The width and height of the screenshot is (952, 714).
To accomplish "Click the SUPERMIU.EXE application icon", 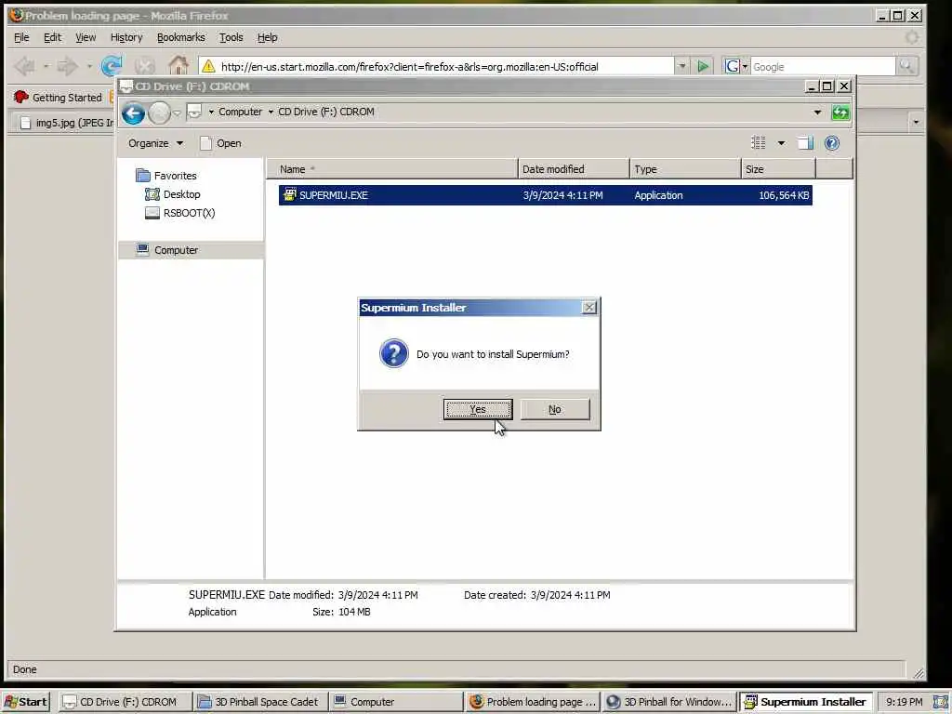I will (290, 195).
